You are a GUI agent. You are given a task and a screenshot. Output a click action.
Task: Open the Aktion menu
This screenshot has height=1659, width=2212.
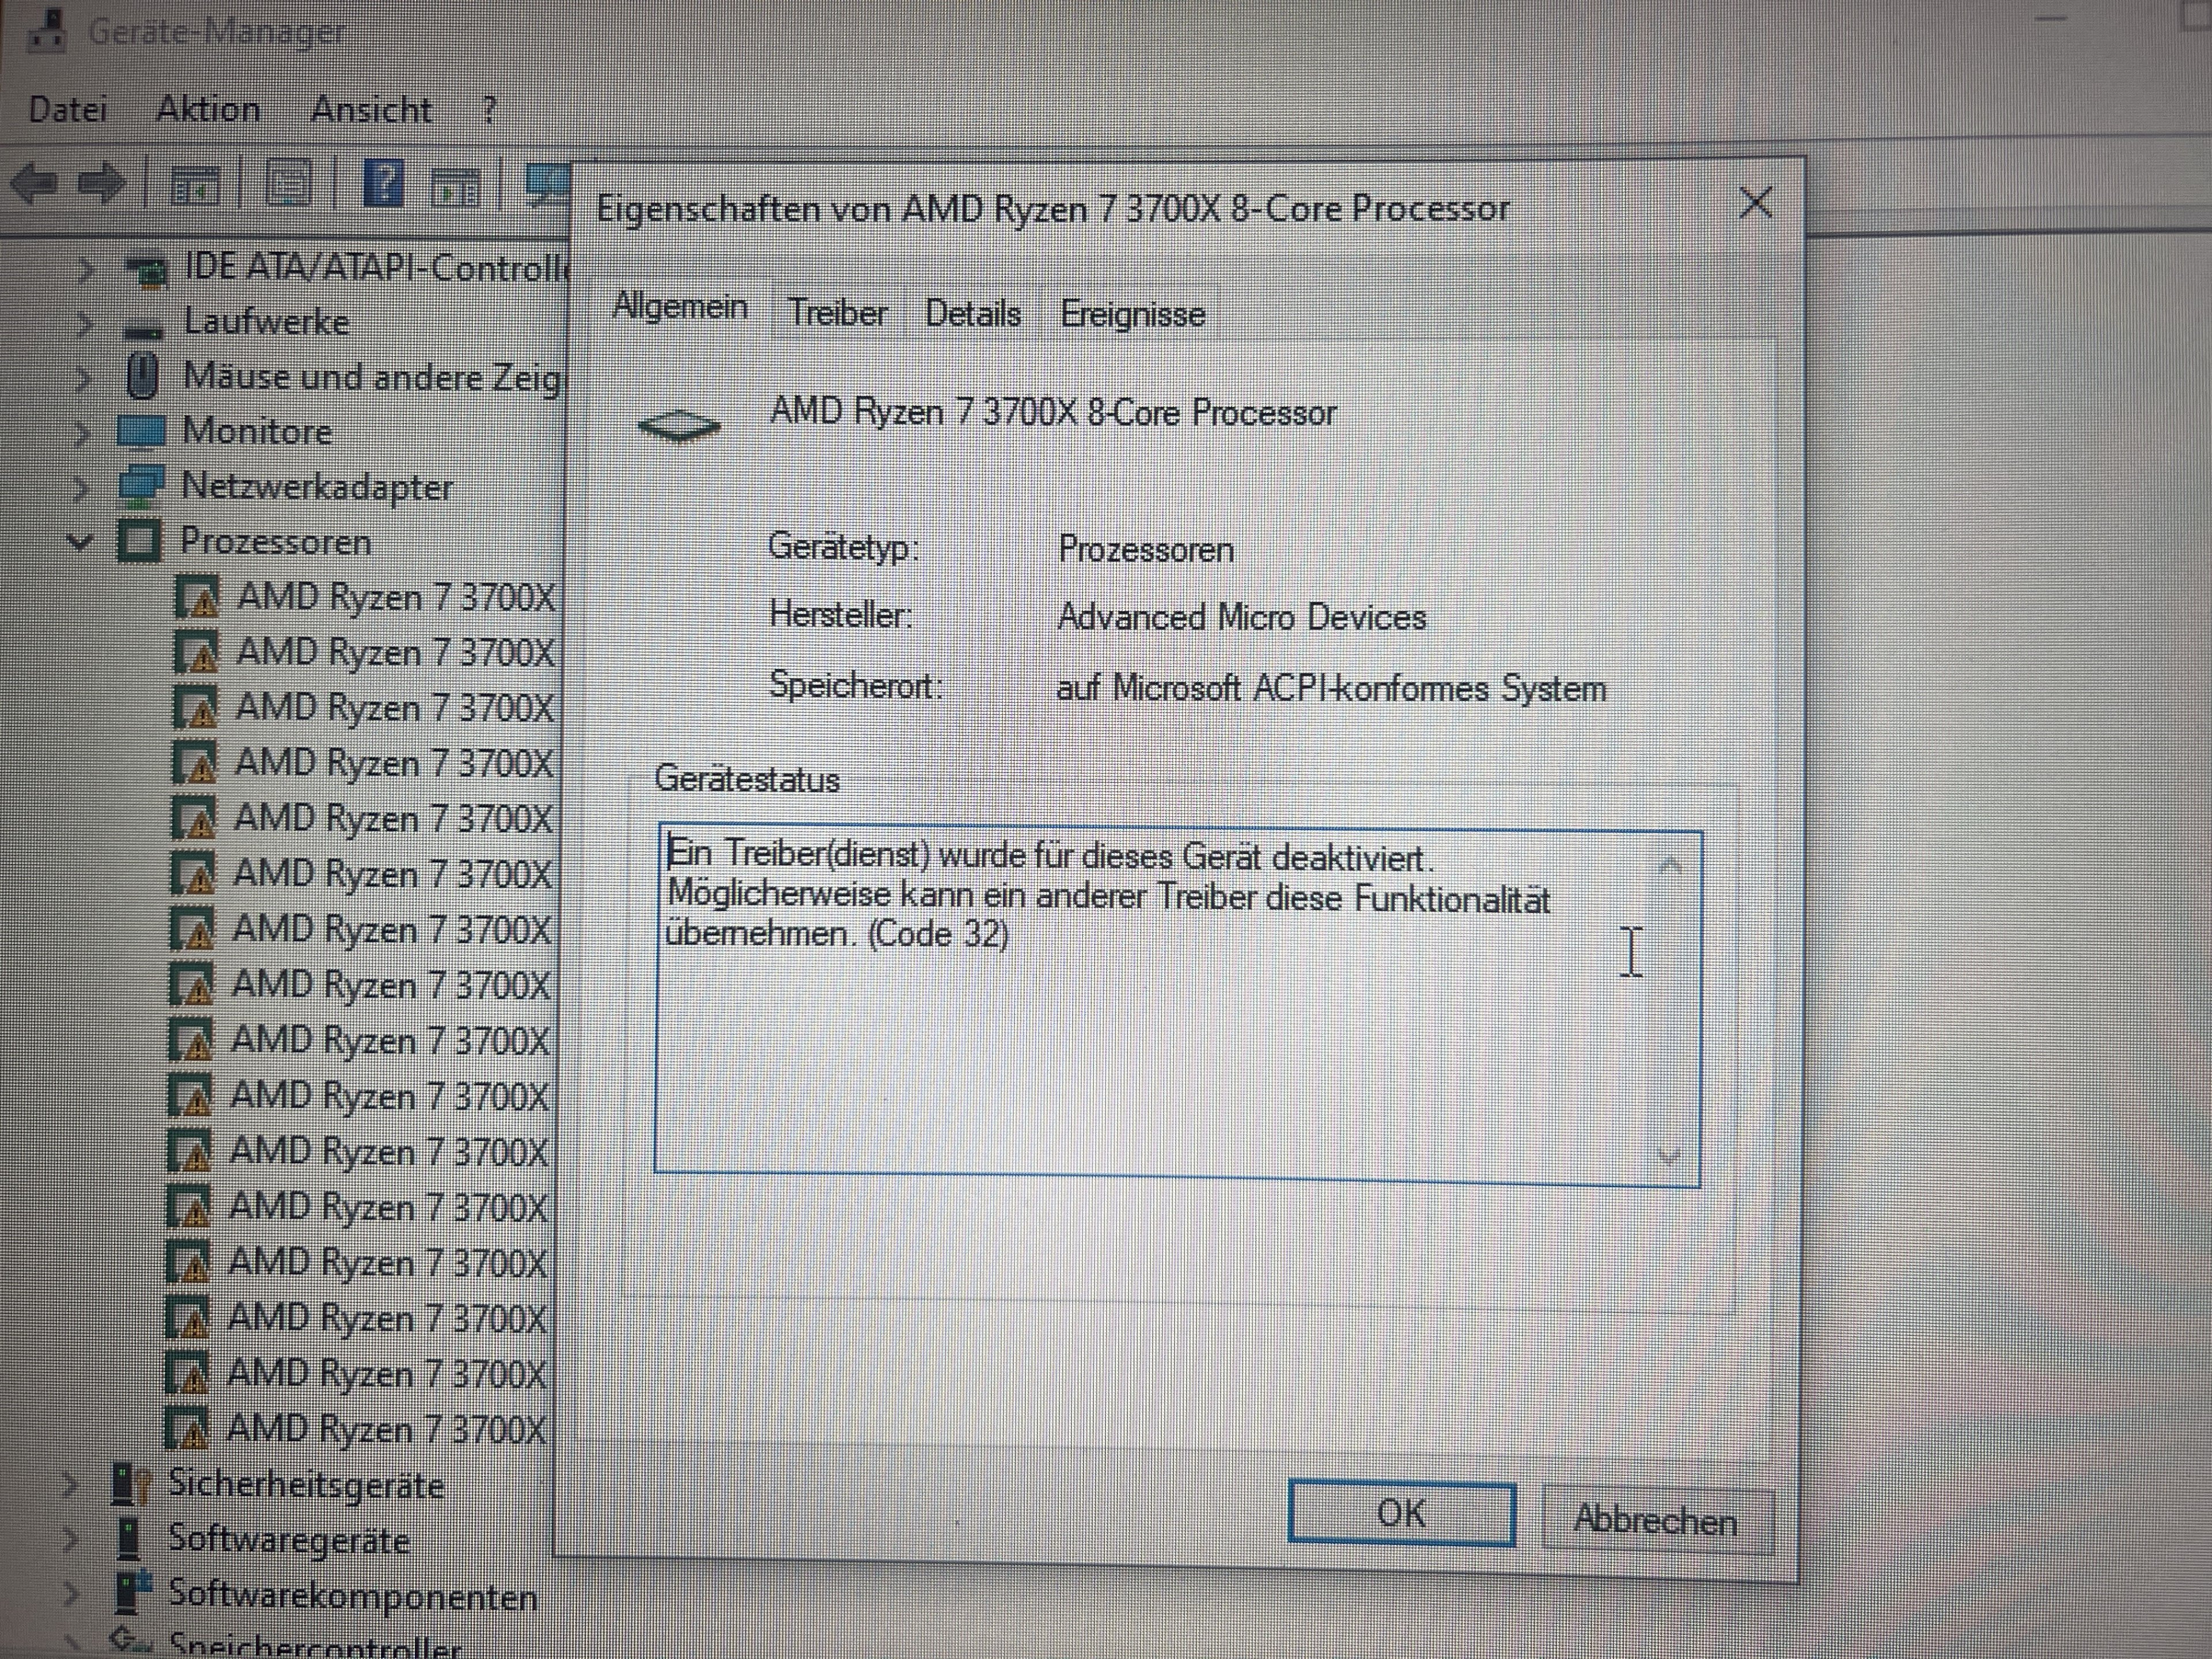click(x=208, y=109)
